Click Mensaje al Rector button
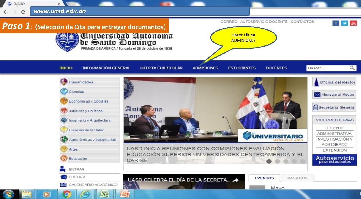The height and width of the screenshot is (199, 361). (x=334, y=94)
